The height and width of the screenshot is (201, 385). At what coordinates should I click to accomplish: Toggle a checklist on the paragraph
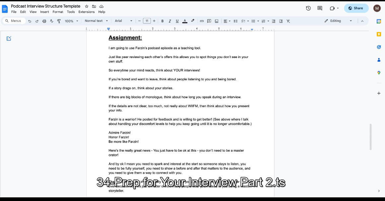[x=243, y=21]
